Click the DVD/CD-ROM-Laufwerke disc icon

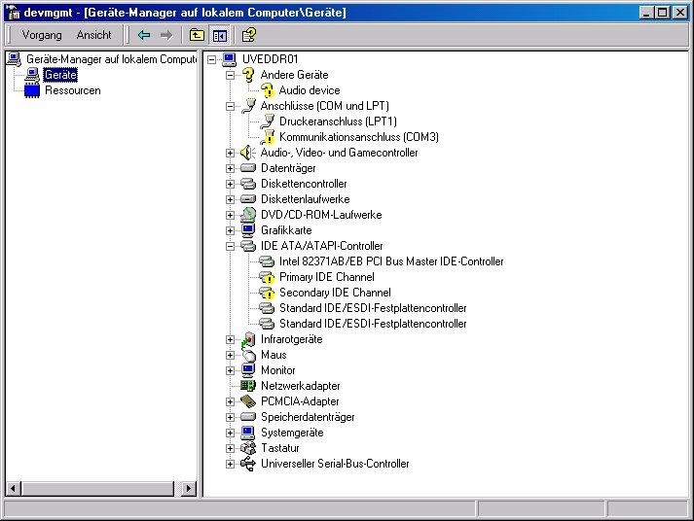click(x=247, y=215)
